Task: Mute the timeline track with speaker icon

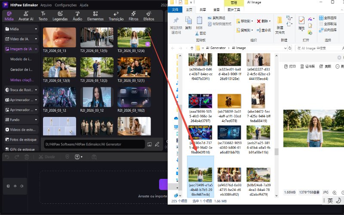Action: coord(21,186)
